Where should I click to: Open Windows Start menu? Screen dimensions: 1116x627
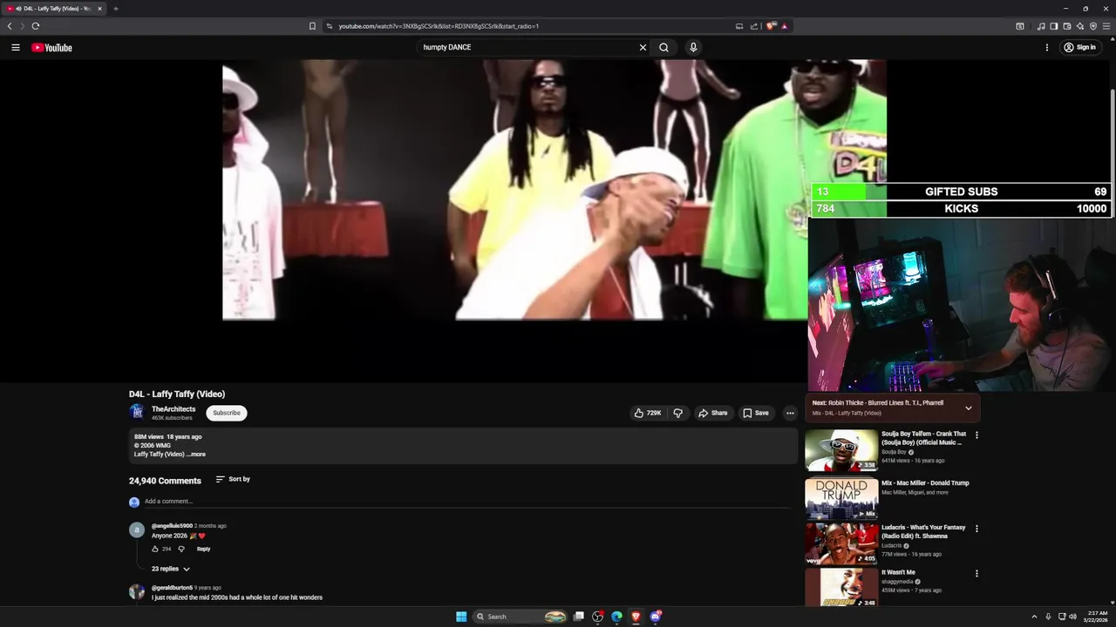(x=461, y=617)
